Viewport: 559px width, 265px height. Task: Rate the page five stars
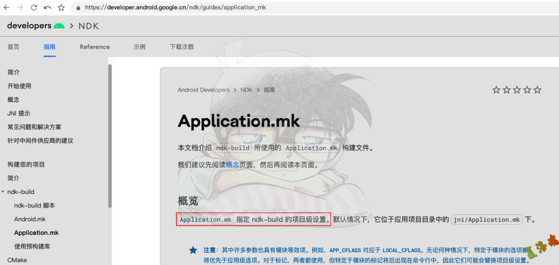[x=537, y=90]
